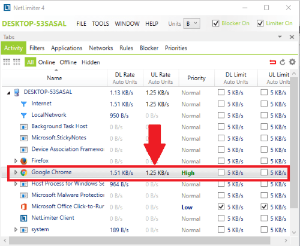The image size is (300, 246).
Task: Click the Firefox browser icon
Action: pyautogui.click(x=24, y=161)
